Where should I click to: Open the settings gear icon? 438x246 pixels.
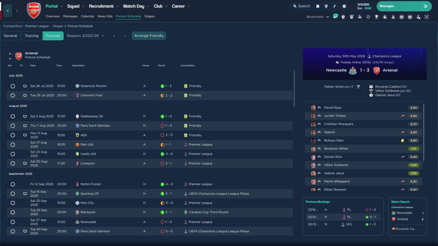(x=344, y=6)
